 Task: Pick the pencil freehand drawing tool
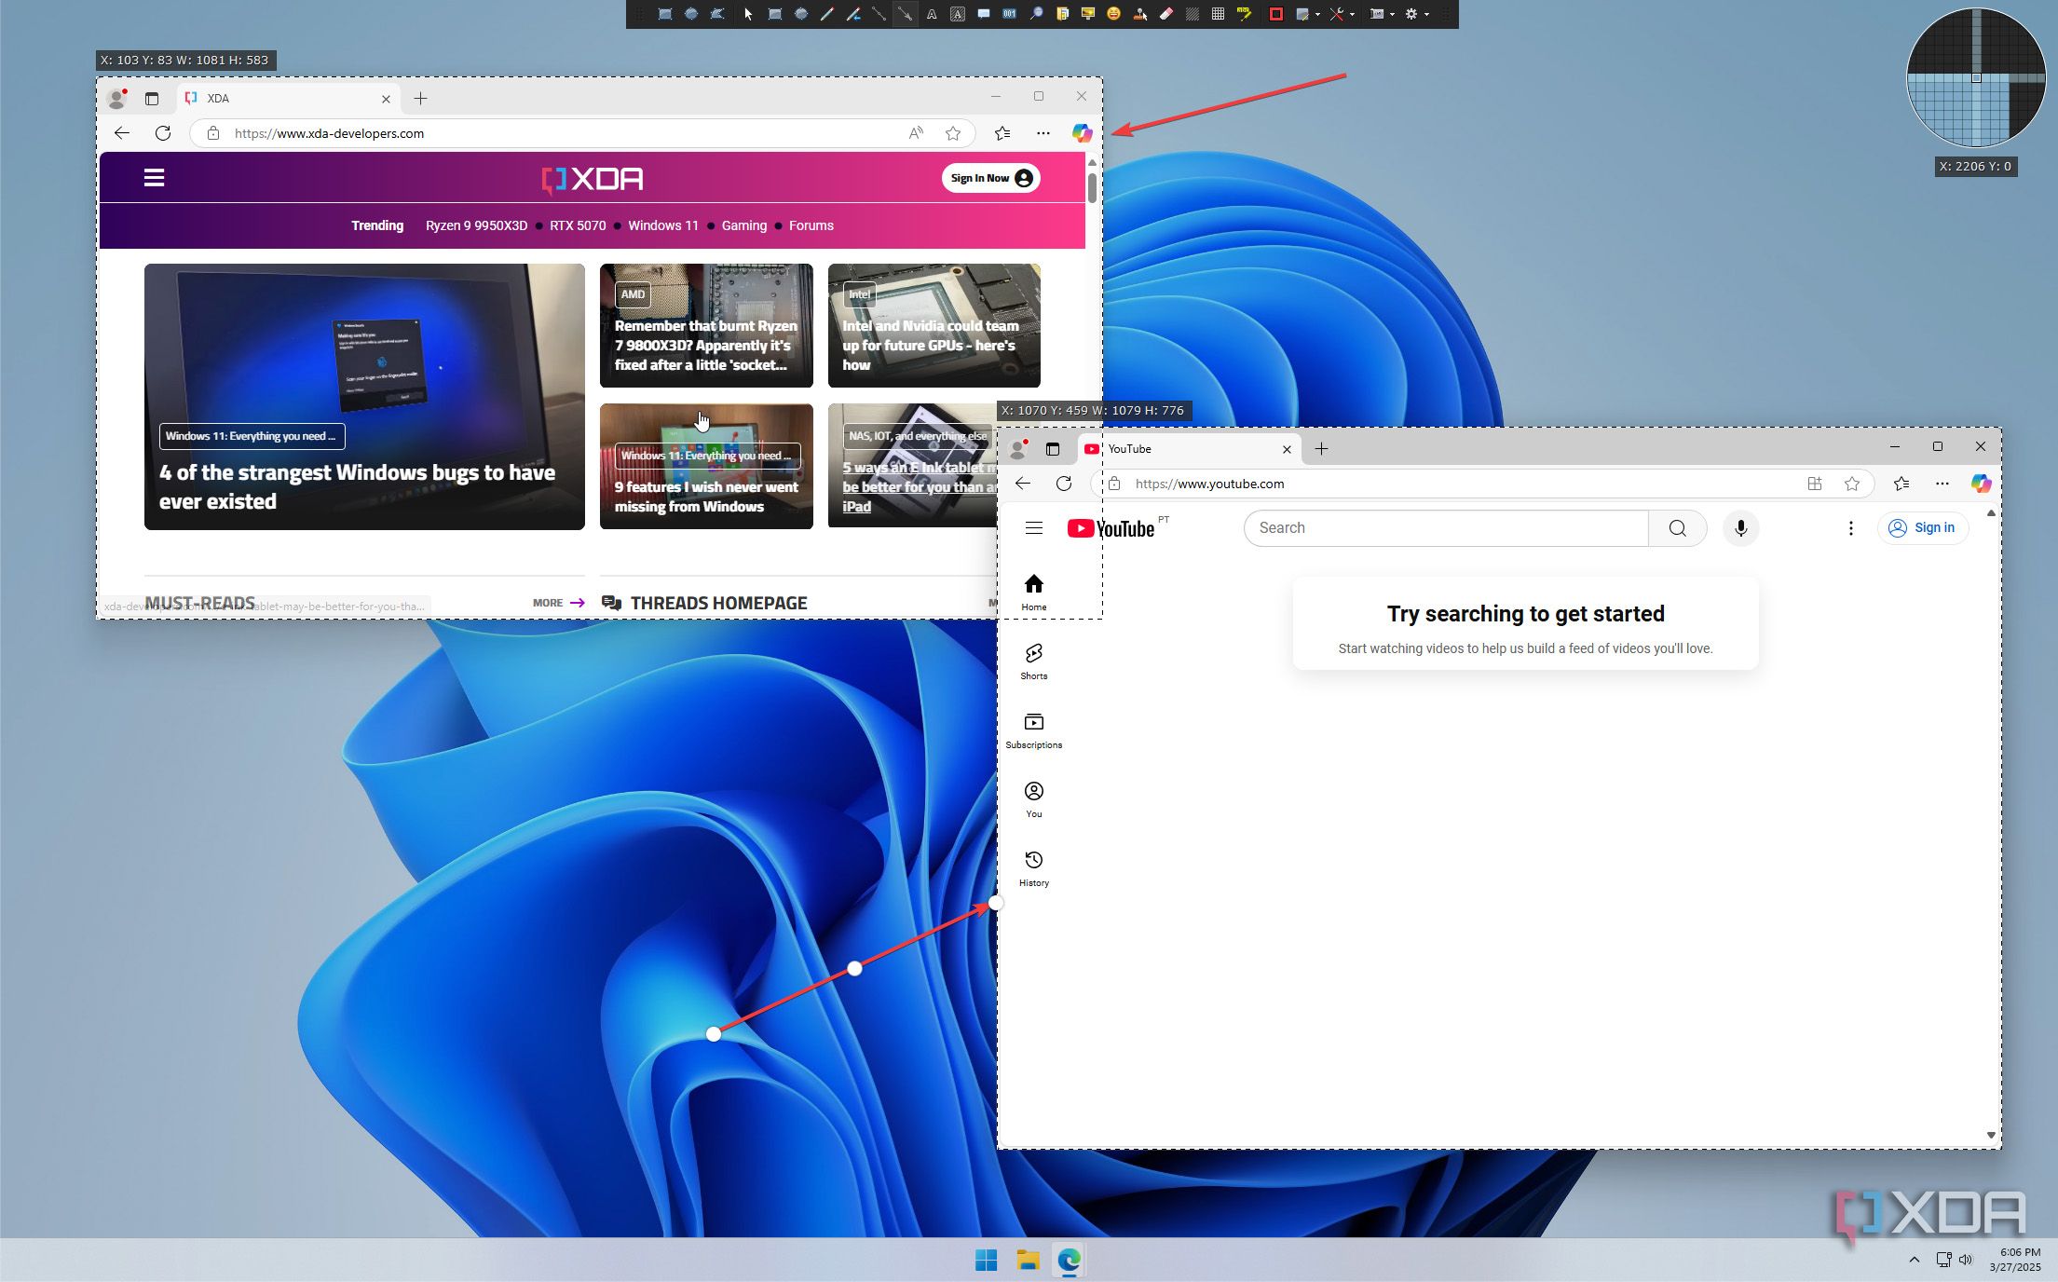(827, 14)
